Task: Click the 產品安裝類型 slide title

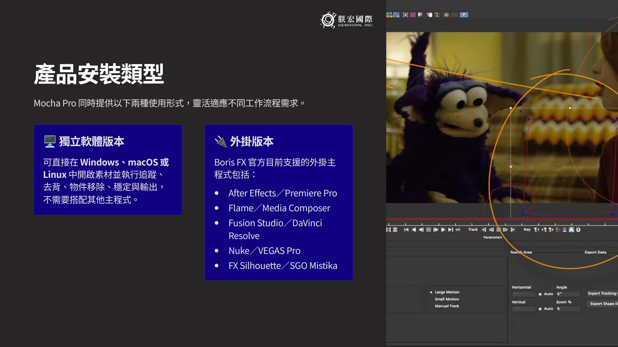Action: [99, 74]
